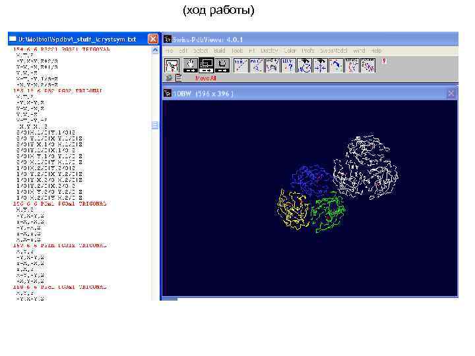
Task: Select the center view on atom tool
Action: click(320, 65)
